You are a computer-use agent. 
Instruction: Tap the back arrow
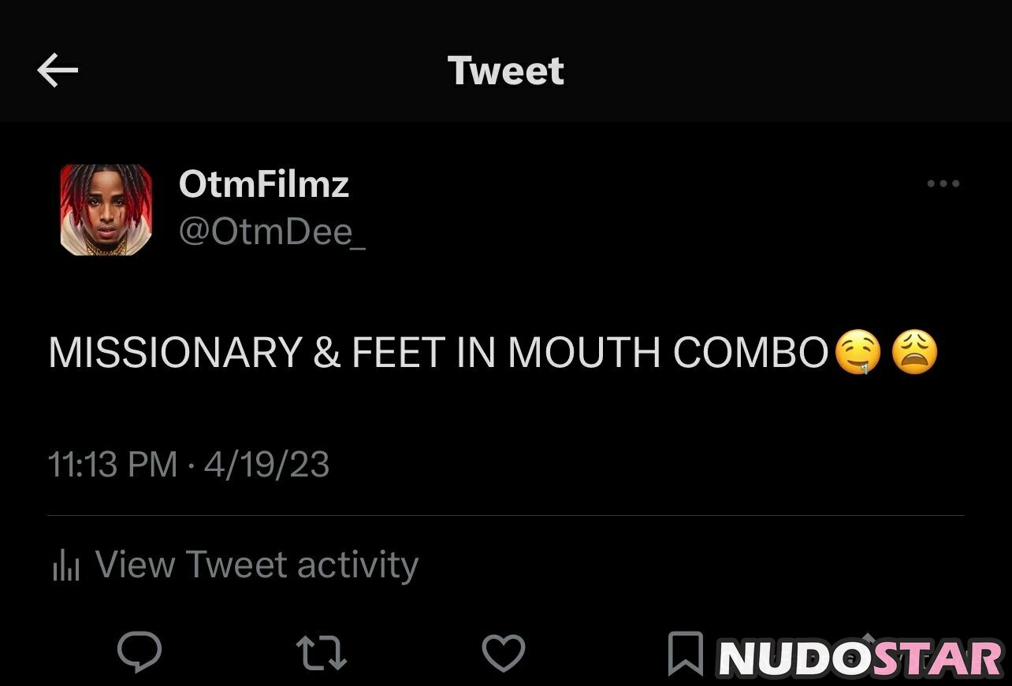coord(58,72)
